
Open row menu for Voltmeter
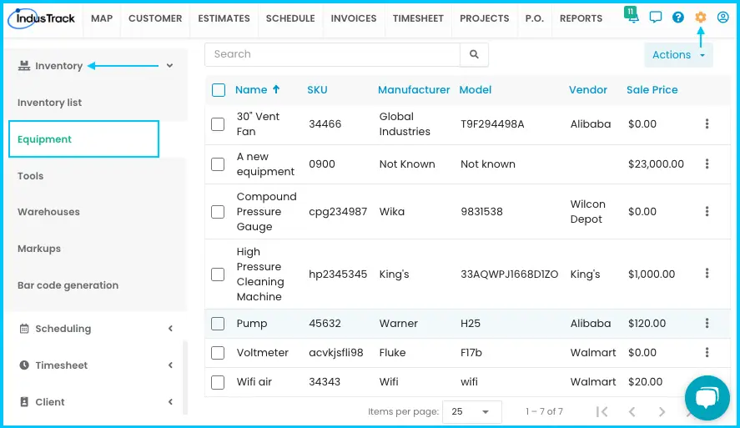[707, 352]
